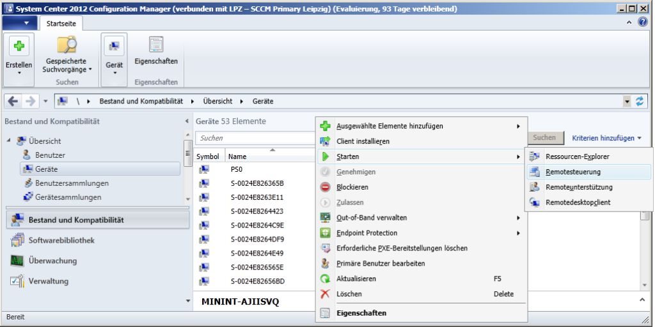Screen dimensions: 655x327
Task: Click Löschen in the context menu
Action: click(x=349, y=294)
